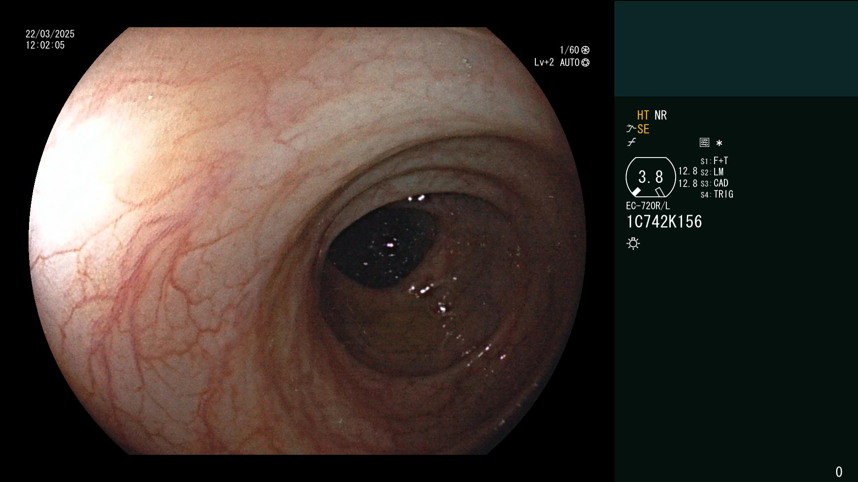Click the empty teal thumbnail panel
Viewport: 858px width, 482px height.
pos(736,48)
